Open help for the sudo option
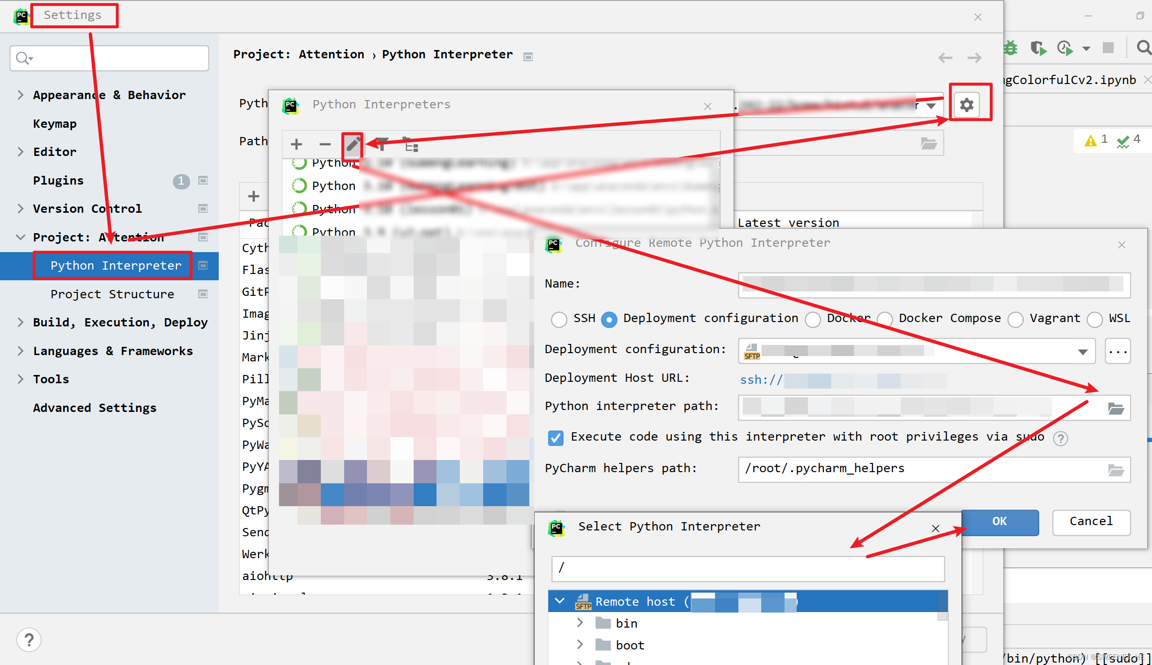Screen dimensions: 1152x665 [1061, 438]
